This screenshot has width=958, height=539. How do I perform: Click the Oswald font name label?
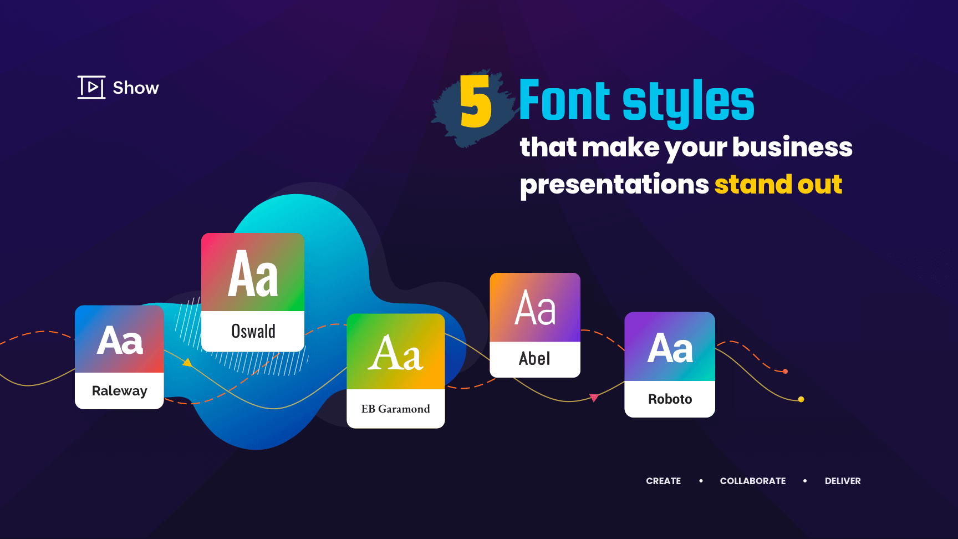253,331
